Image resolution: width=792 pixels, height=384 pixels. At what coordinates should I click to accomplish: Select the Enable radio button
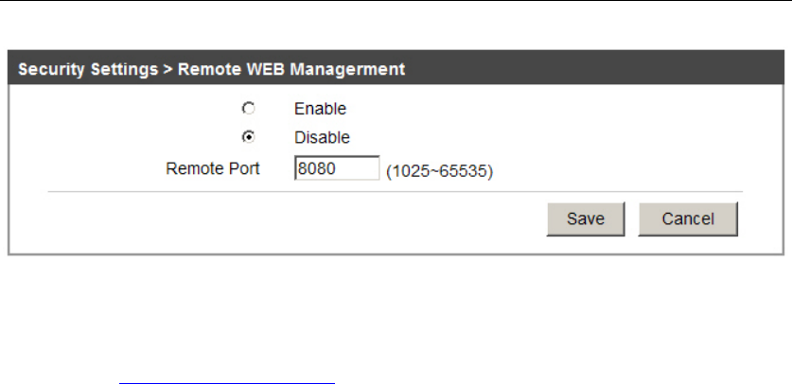(249, 109)
